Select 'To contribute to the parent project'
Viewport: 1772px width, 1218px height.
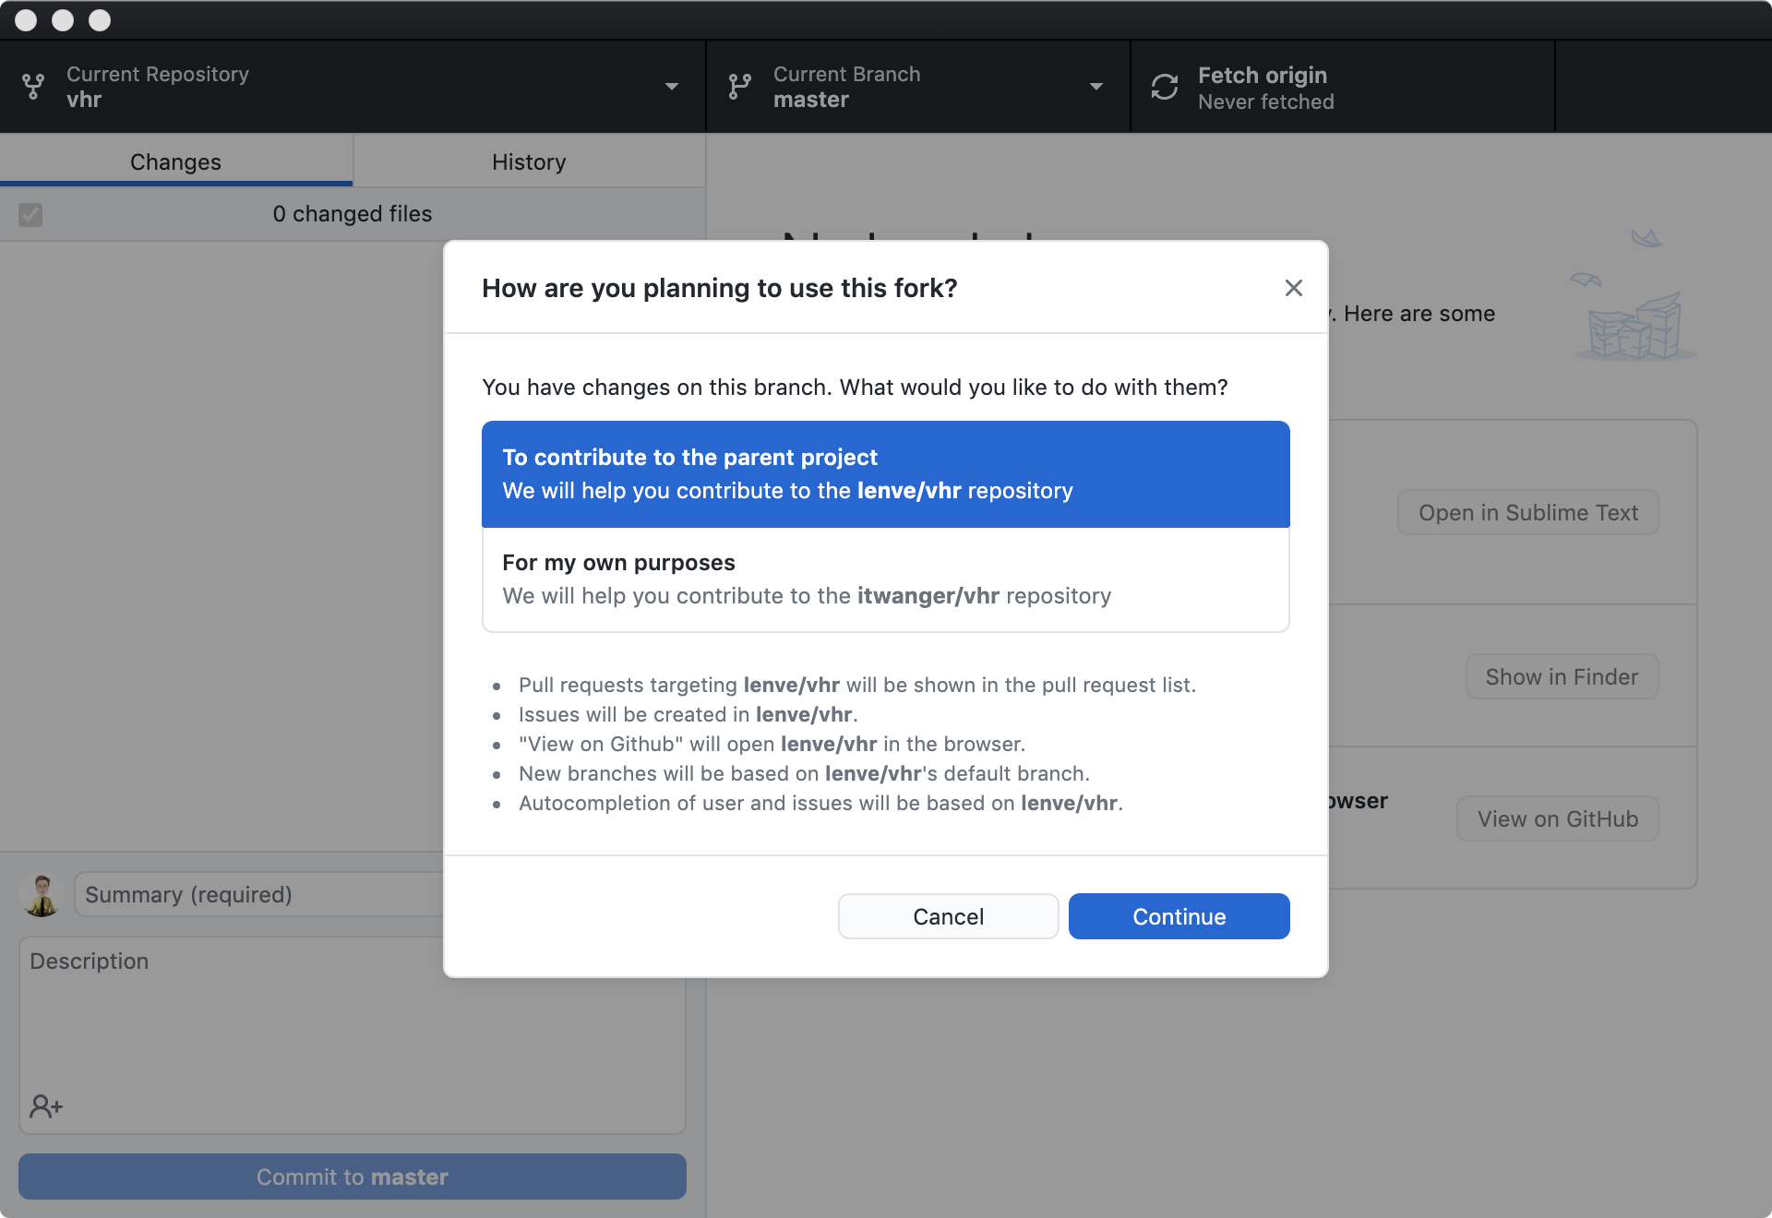(885, 474)
